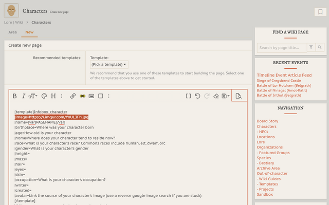The width and height of the screenshot is (329, 205).
Task: Bookmark this page
Action: tap(320, 12)
